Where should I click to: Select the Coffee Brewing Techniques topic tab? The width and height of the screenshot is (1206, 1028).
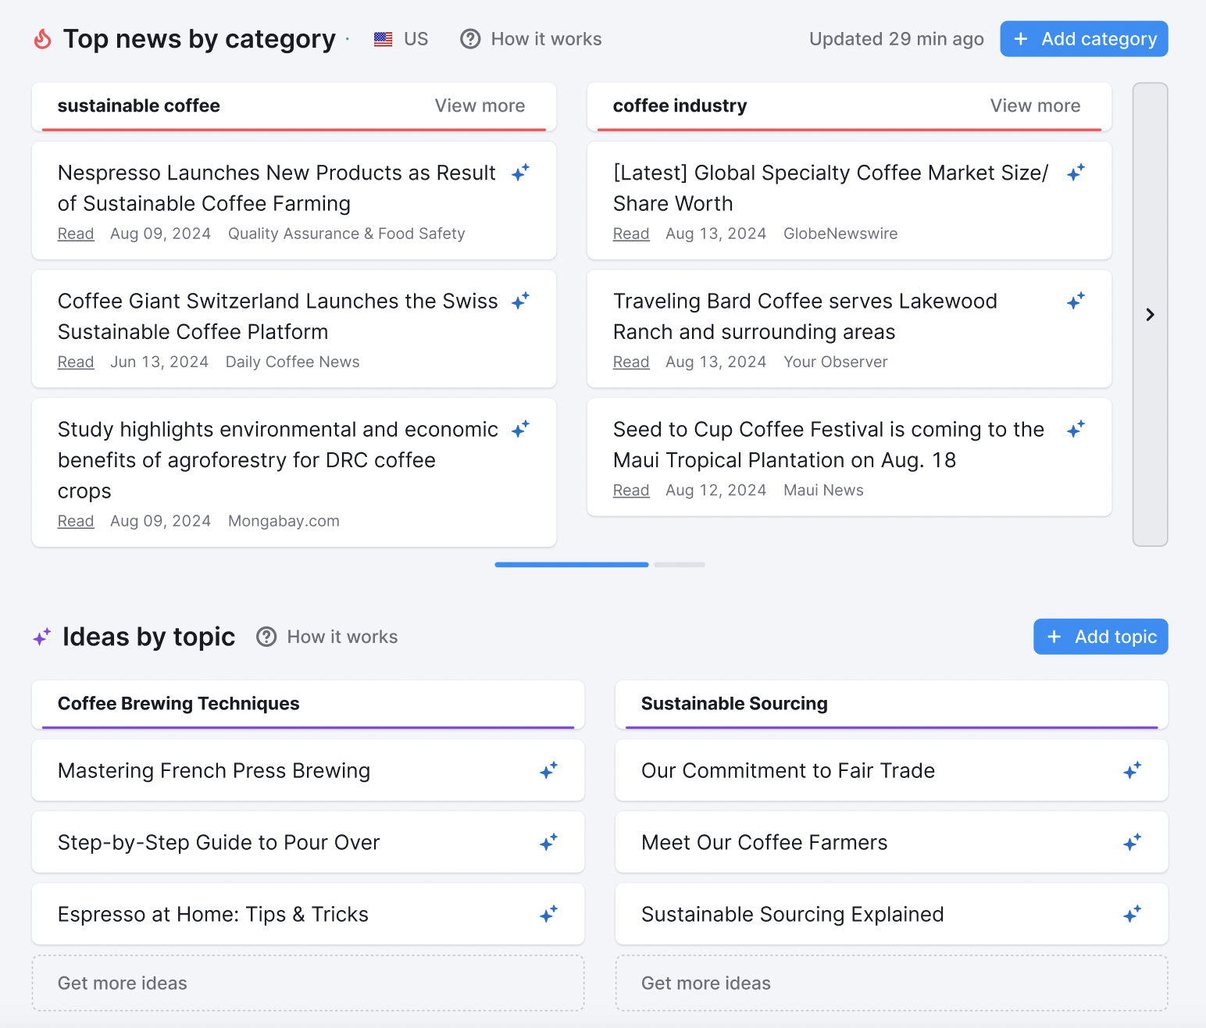[x=178, y=704]
